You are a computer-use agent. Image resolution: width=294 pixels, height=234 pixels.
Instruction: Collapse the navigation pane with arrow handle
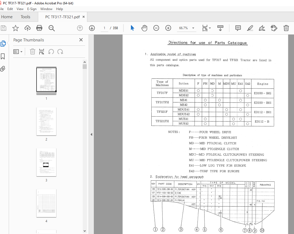(91, 134)
